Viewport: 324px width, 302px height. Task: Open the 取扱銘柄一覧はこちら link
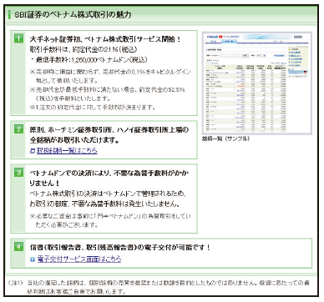[x=67, y=151]
